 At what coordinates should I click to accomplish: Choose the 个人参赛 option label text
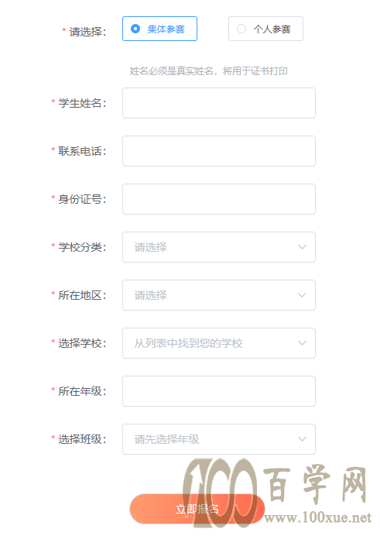pyautogui.click(x=272, y=29)
